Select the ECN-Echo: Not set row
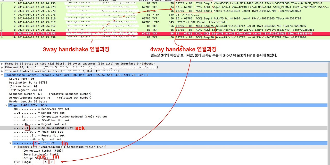 (x=42, y=121)
